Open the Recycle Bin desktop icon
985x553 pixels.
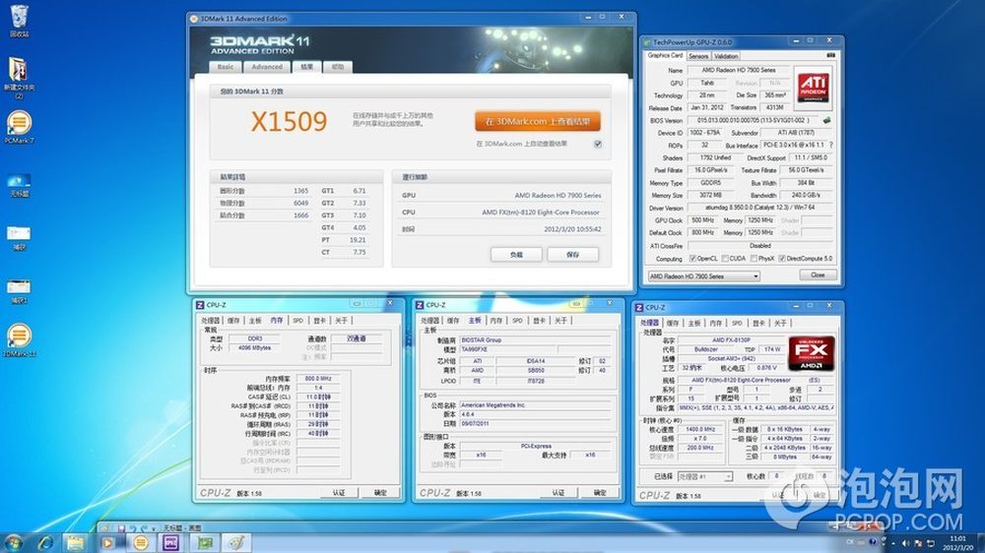[x=20, y=20]
